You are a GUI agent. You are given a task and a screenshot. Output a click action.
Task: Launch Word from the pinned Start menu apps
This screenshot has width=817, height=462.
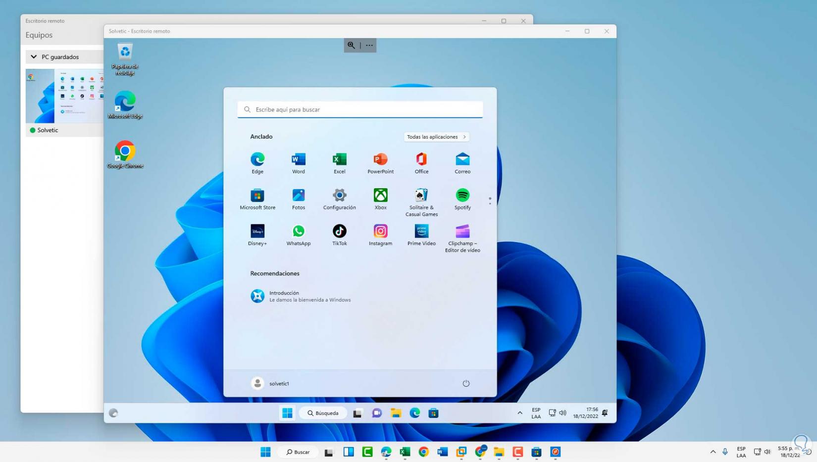point(299,163)
